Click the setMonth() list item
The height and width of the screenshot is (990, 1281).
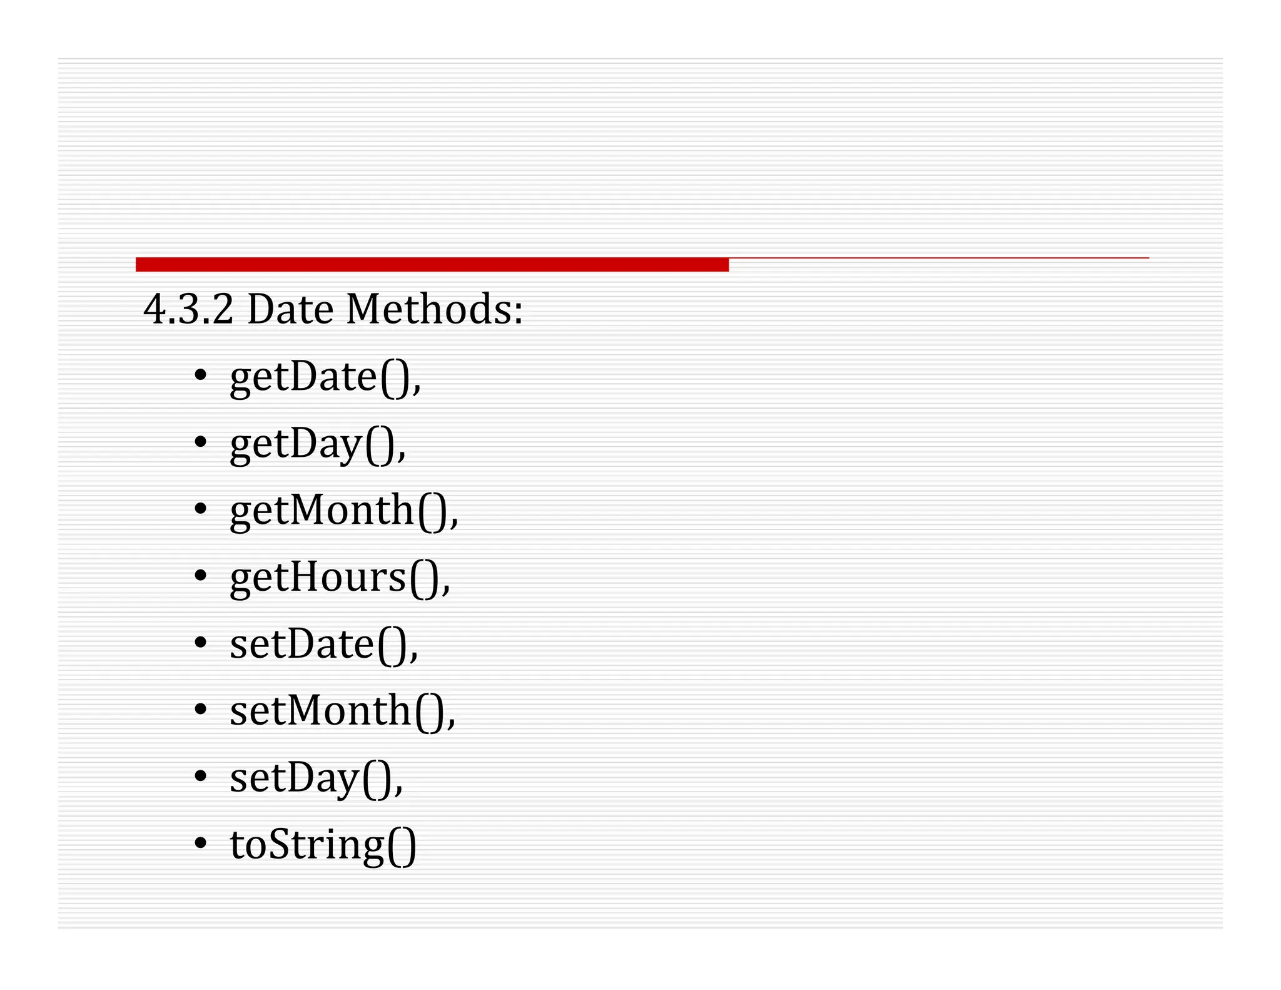(x=343, y=711)
